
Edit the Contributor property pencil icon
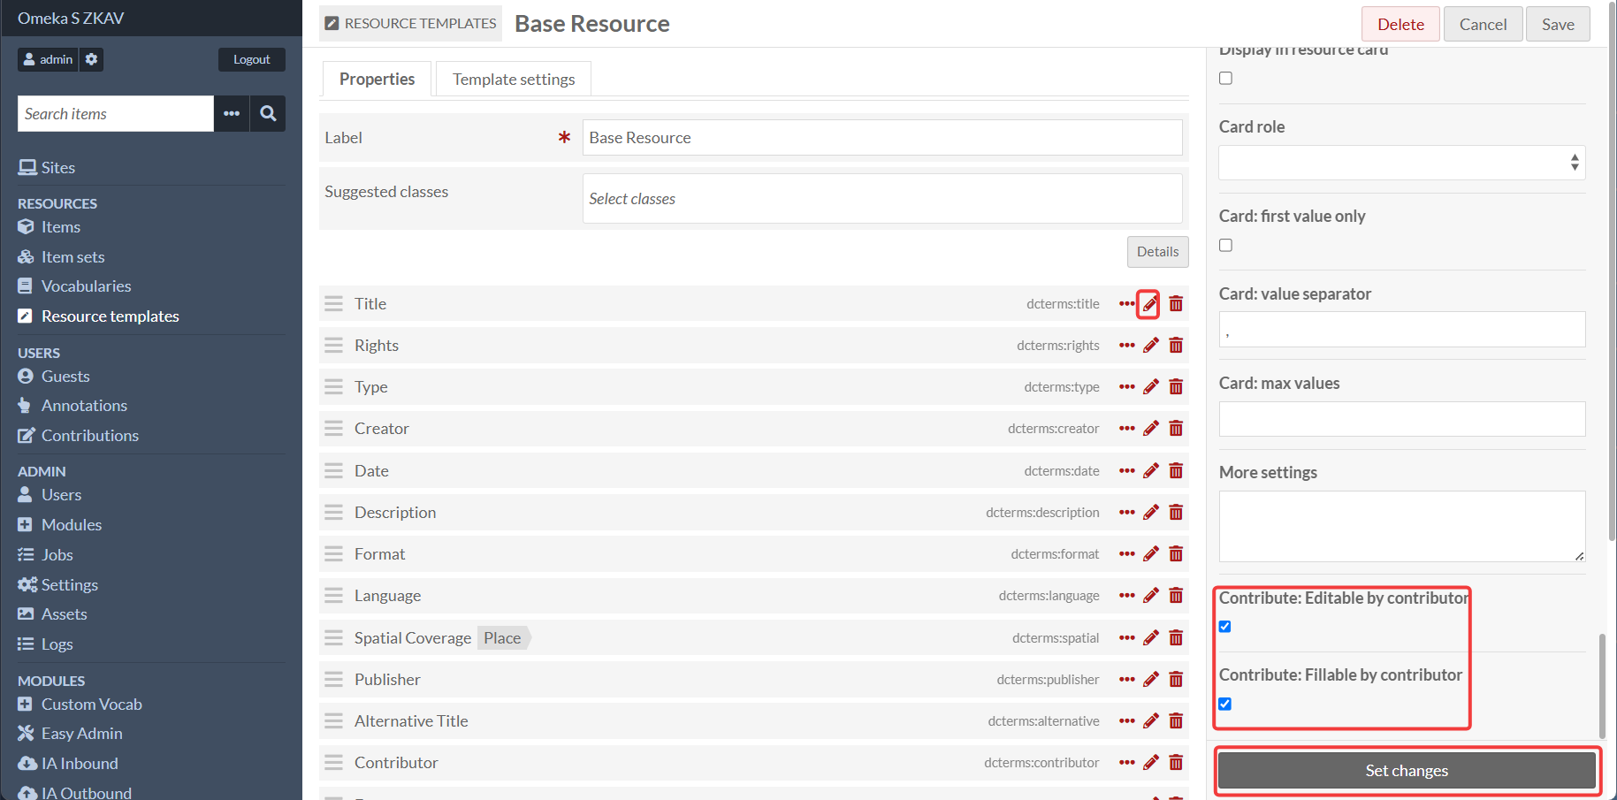1150,763
